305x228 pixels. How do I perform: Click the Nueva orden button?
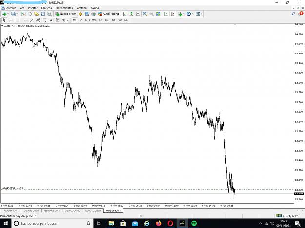(66, 14)
